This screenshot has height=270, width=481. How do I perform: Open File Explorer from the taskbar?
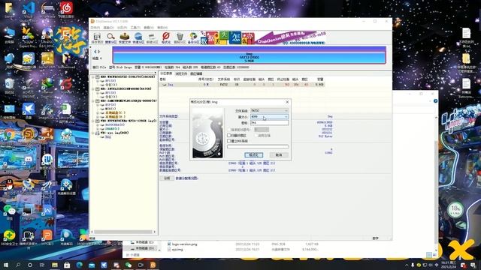pos(55,265)
